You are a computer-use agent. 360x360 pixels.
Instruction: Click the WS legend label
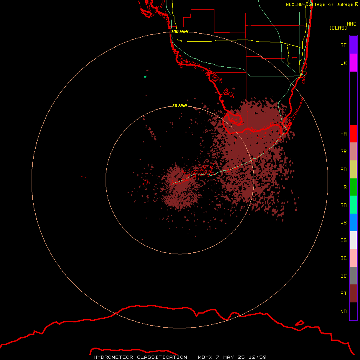pyautogui.click(x=343, y=223)
